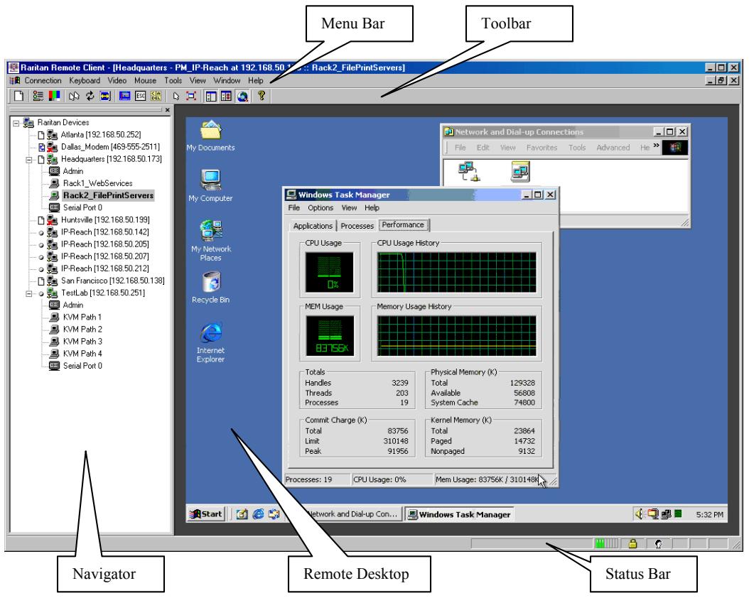
Task: Click the ESC toolbar icon
Action: 141,96
